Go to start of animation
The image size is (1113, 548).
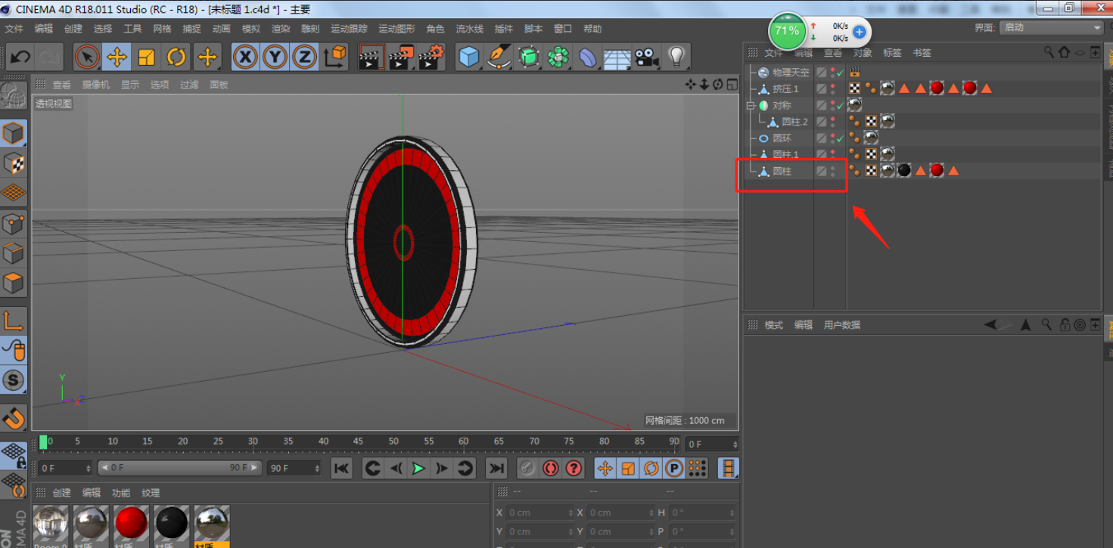[x=341, y=469]
